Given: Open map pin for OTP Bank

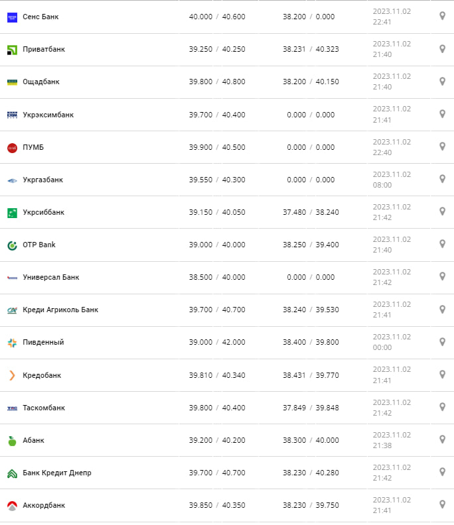Looking at the screenshot, I should pyautogui.click(x=442, y=244).
